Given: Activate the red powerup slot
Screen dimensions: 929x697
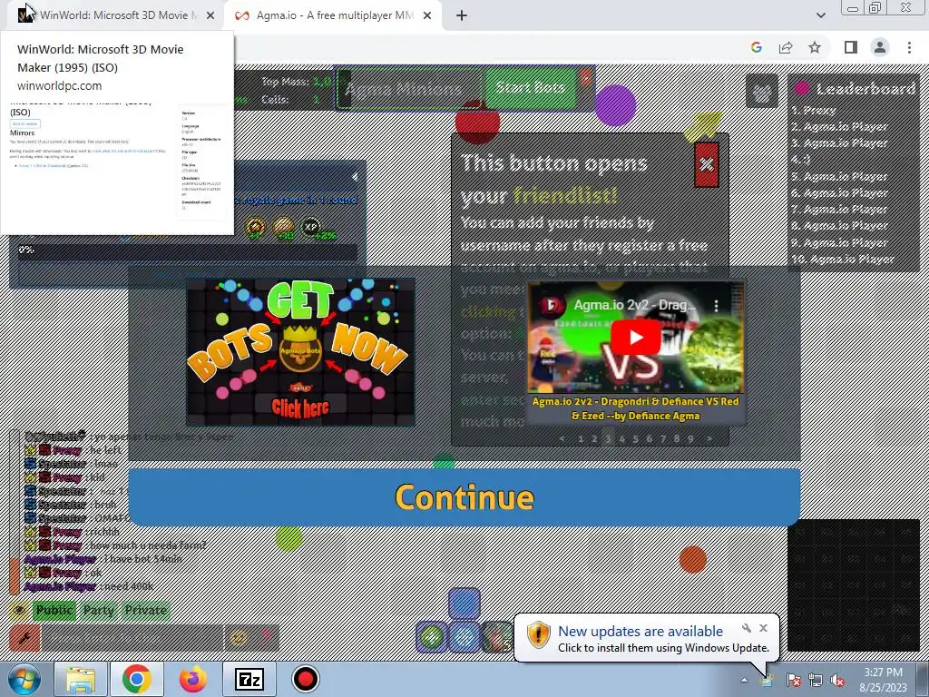Looking at the screenshot, I should [496, 637].
